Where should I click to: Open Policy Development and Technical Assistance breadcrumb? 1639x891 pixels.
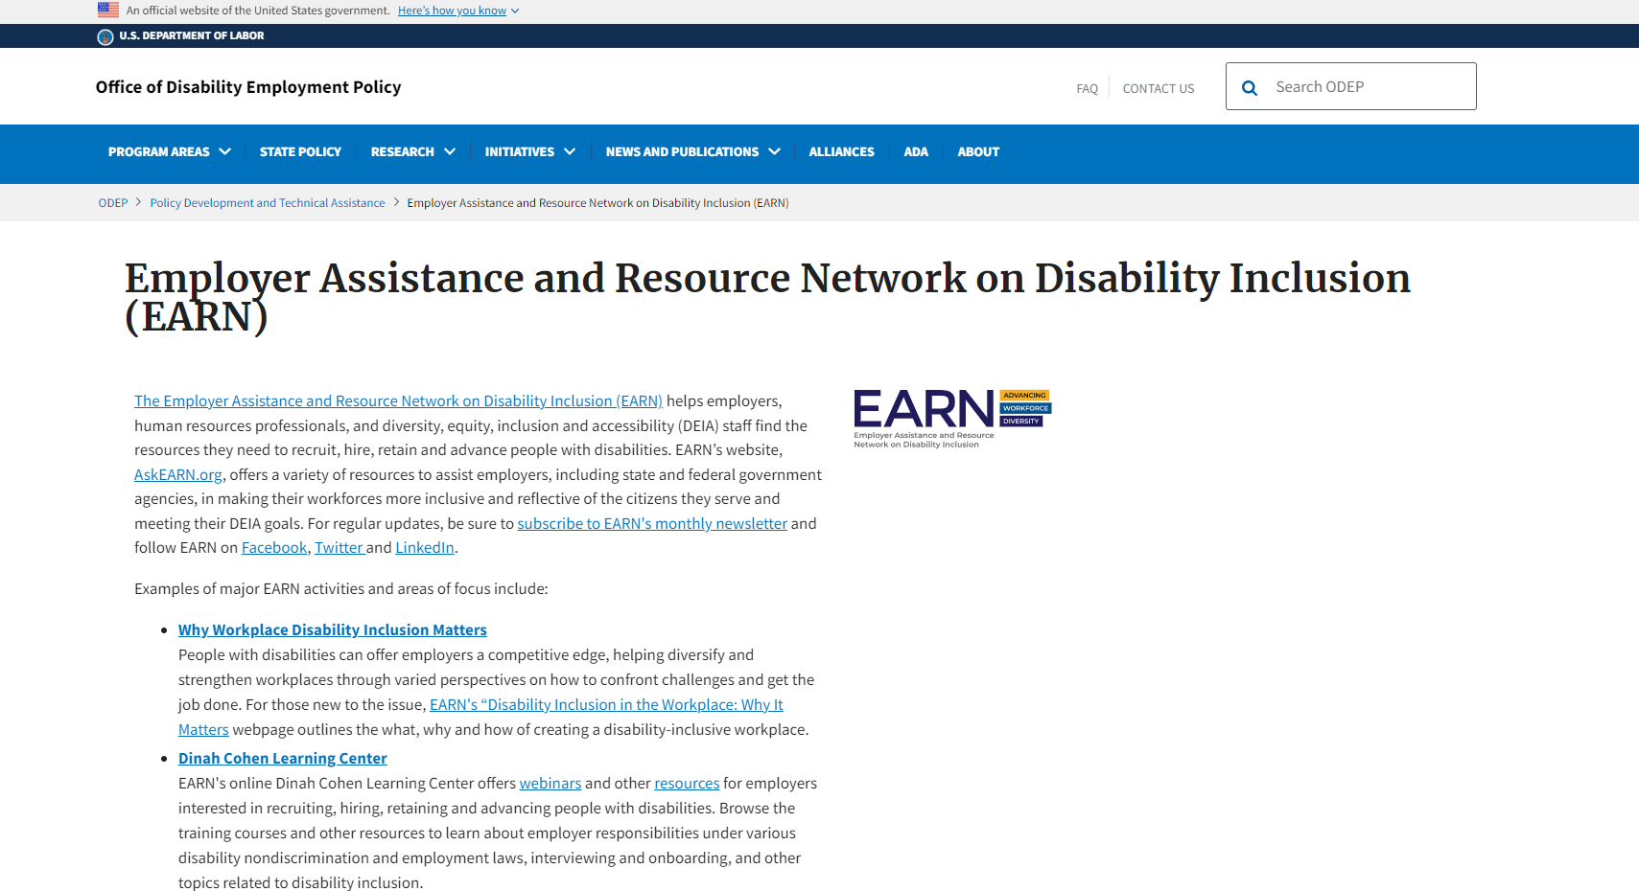pos(268,203)
